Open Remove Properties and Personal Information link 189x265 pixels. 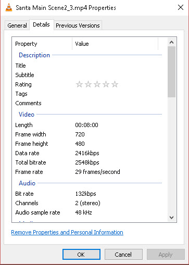(x=67, y=232)
